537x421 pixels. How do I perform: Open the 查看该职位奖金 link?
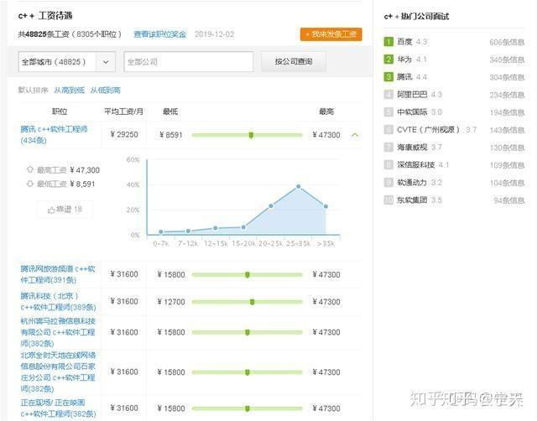click(x=159, y=34)
